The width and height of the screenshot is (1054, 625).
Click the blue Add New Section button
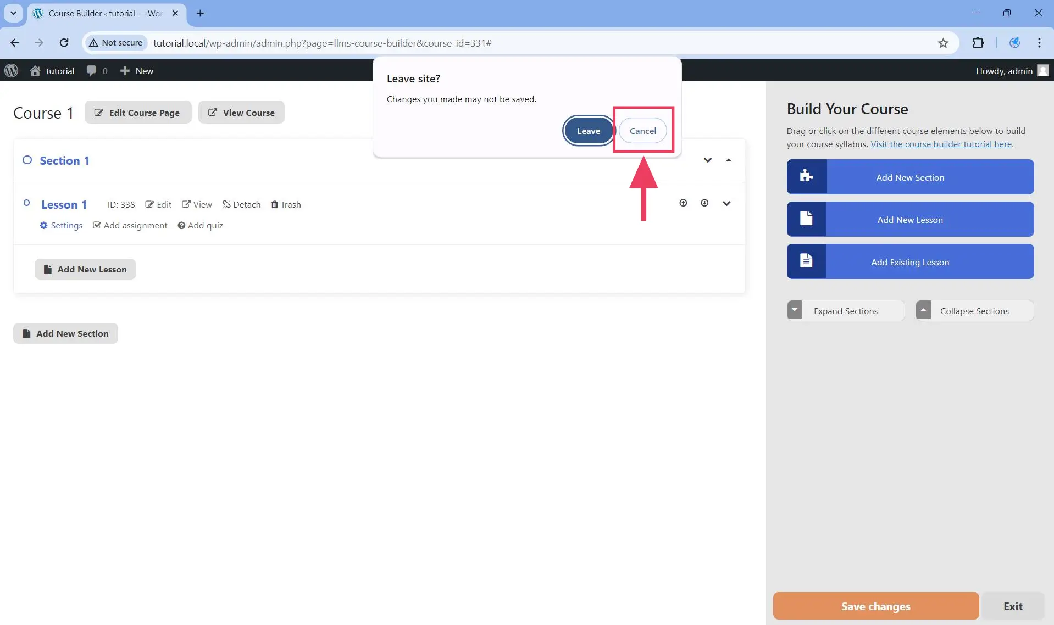point(910,177)
